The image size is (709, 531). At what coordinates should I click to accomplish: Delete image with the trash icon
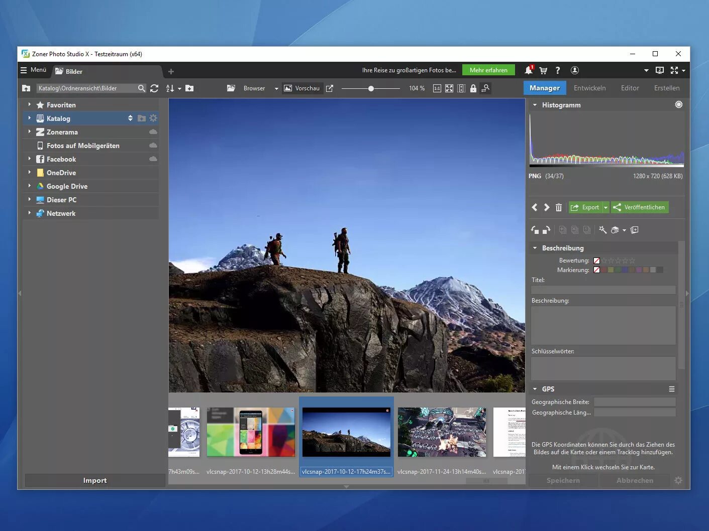click(x=559, y=207)
